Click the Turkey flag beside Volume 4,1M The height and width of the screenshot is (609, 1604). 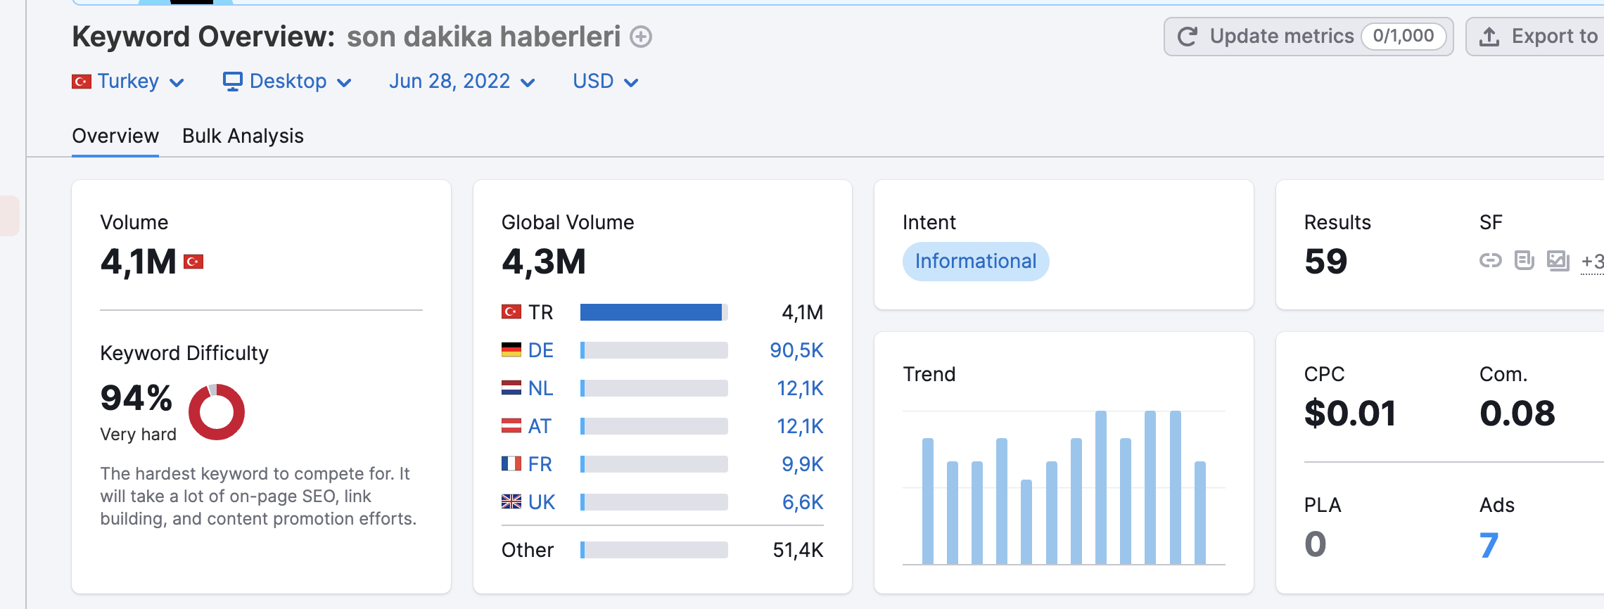[x=193, y=262]
